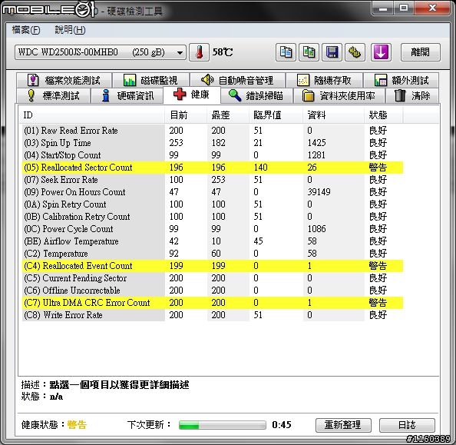
Task: Switch to the 額外測試 tab
Action: (x=401, y=80)
